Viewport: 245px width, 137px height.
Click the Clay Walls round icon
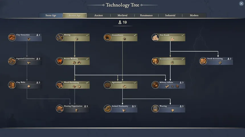12,85
